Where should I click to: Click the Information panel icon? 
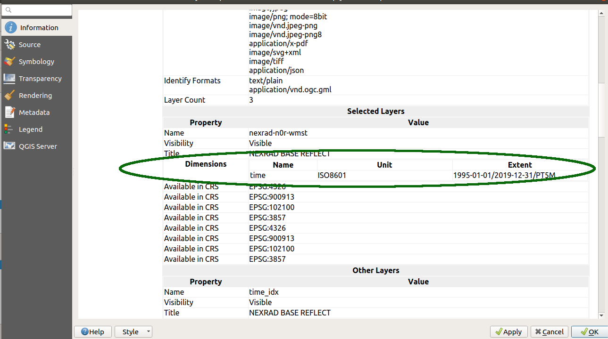click(10, 27)
